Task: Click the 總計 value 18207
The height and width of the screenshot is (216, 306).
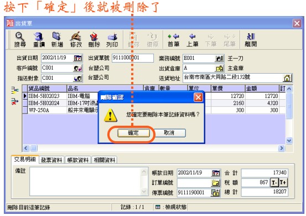Action: [x=264, y=192]
